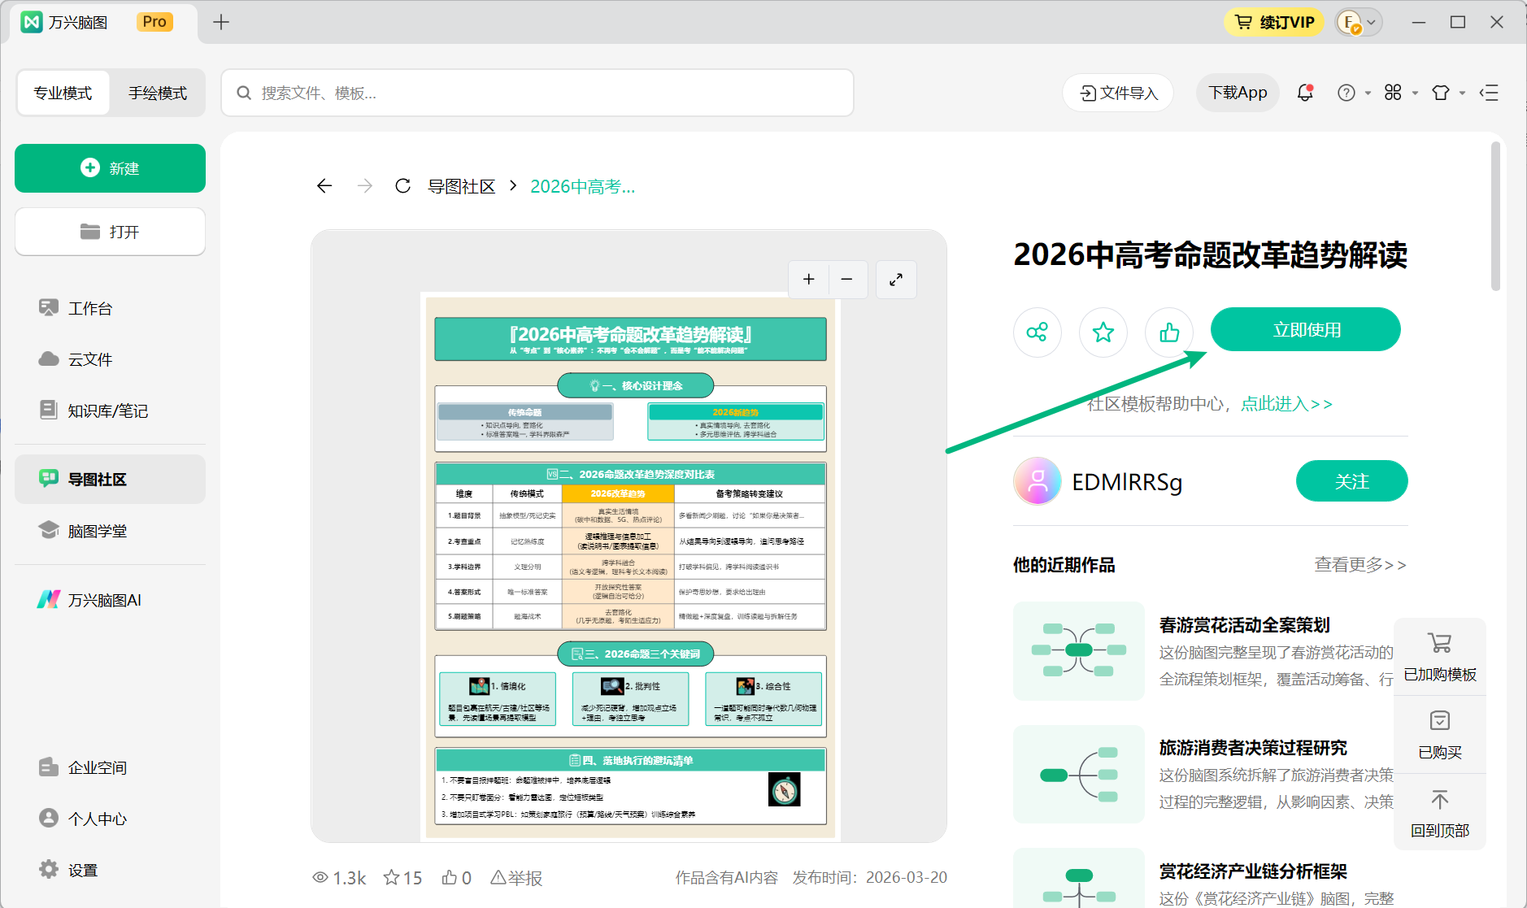Refresh the community page

pos(402,186)
